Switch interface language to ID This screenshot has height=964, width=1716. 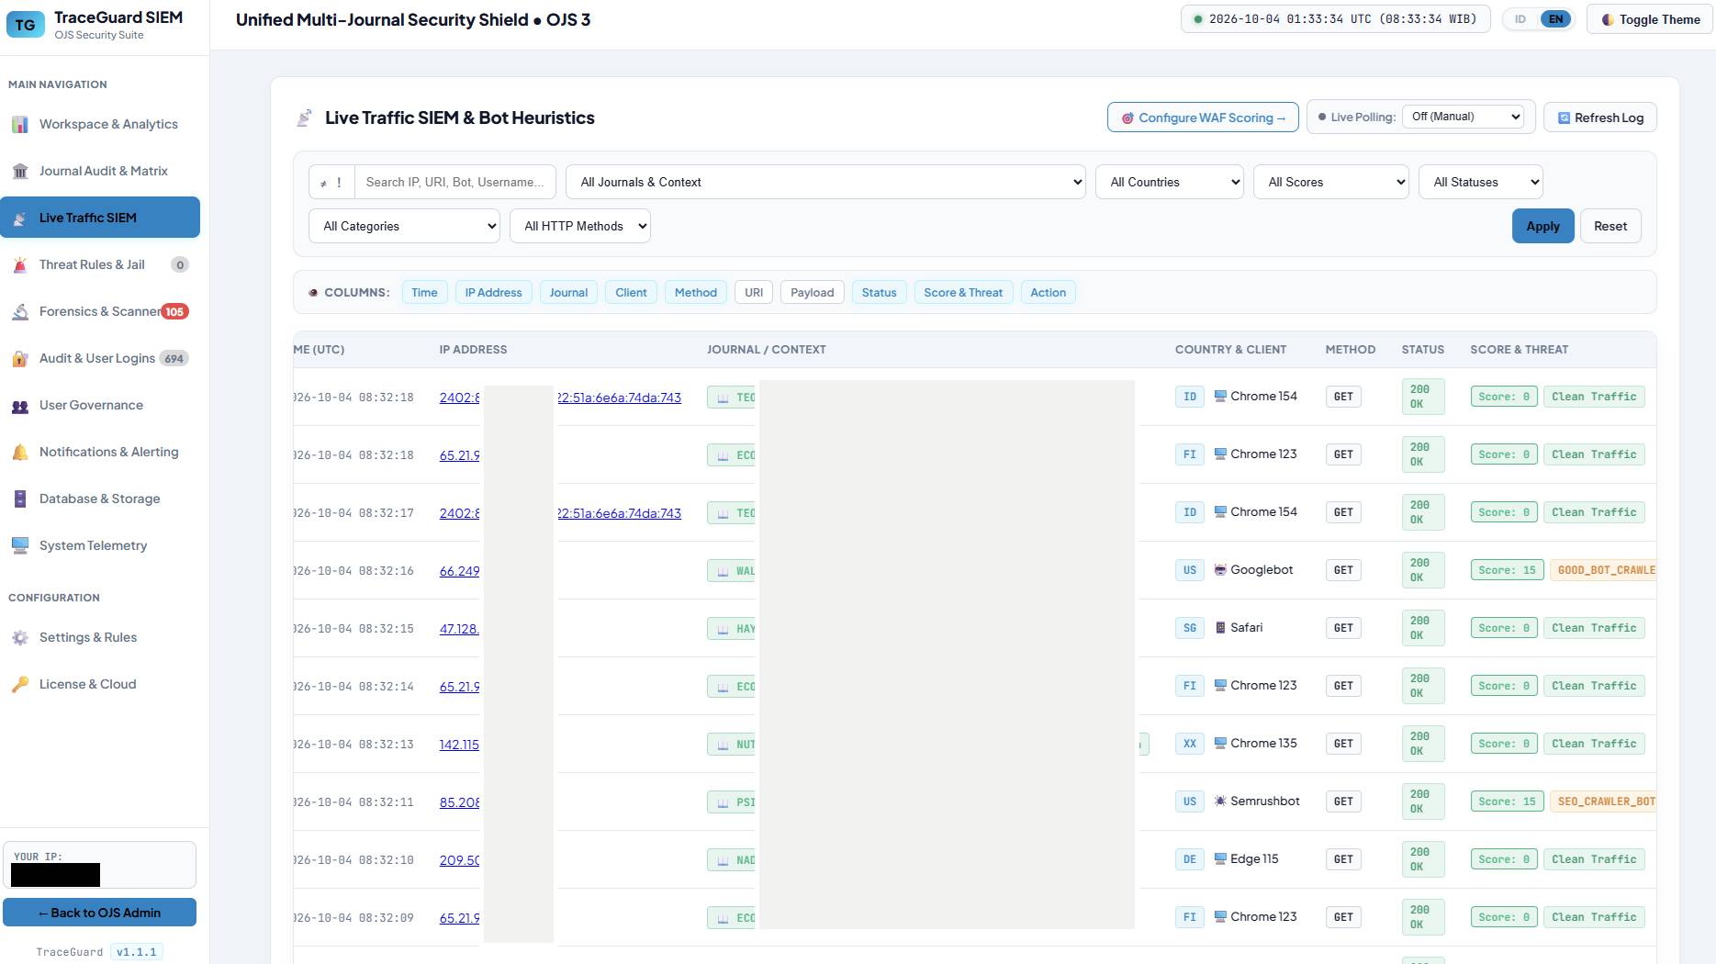pyautogui.click(x=1520, y=19)
